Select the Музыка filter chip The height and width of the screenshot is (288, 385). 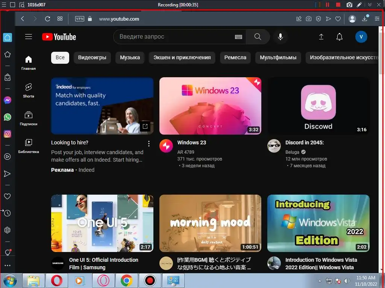click(130, 57)
